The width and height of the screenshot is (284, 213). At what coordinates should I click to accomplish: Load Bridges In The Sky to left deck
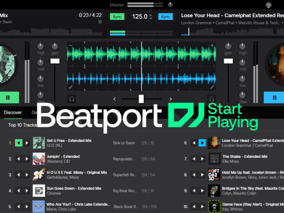tap(194, 191)
